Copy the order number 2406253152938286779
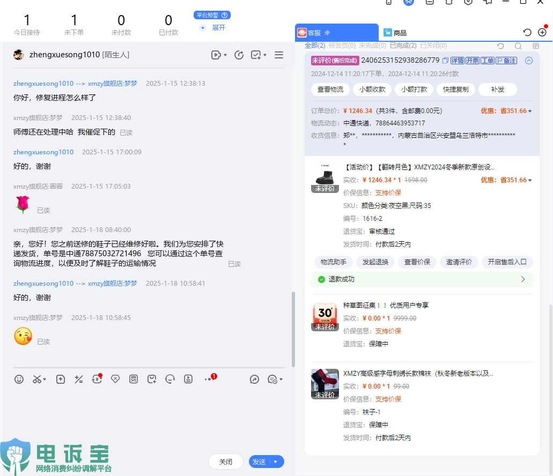 pos(445,61)
